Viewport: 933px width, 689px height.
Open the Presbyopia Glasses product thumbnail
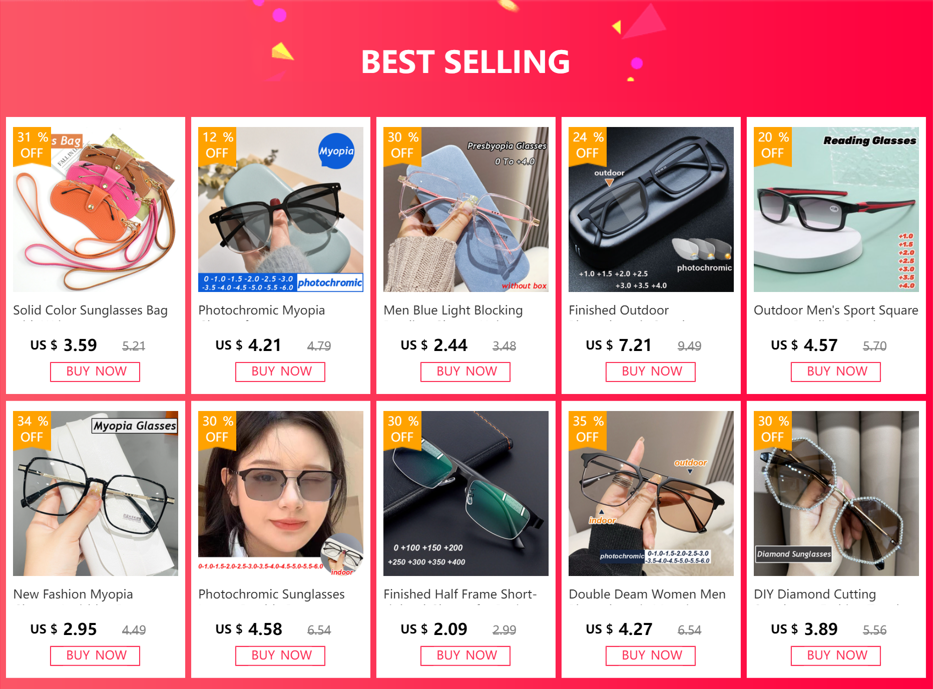pyautogui.click(x=466, y=209)
